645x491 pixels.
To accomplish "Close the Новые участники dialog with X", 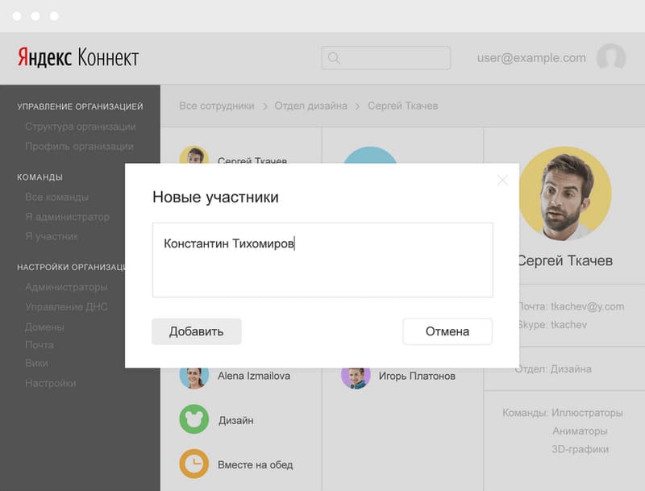I will (502, 180).
